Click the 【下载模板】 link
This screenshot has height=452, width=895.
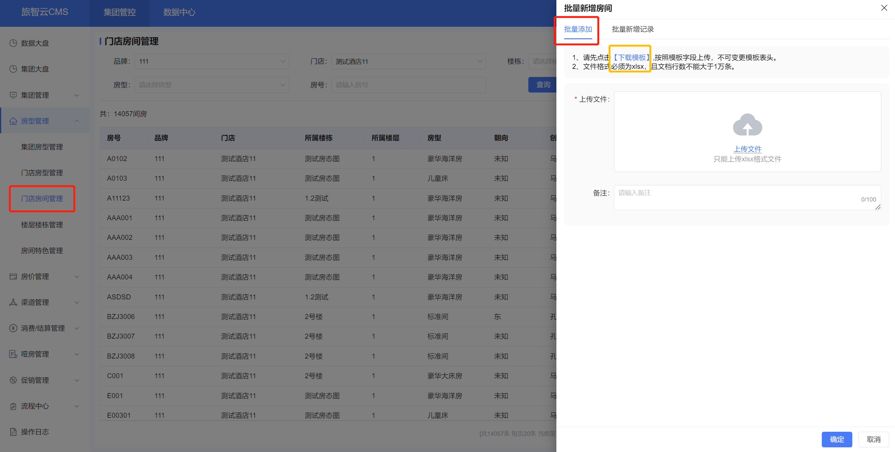[631, 57]
